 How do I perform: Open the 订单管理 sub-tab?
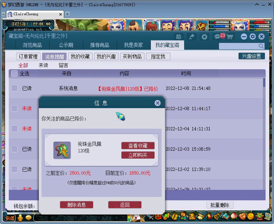[x=28, y=56]
